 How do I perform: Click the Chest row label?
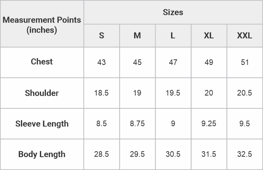coord(42,62)
